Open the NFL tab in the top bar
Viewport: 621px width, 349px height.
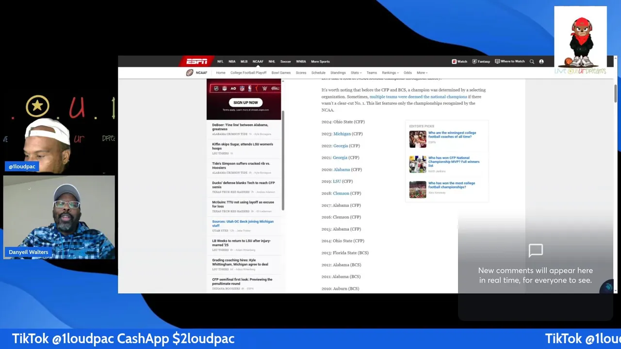pos(220,62)
